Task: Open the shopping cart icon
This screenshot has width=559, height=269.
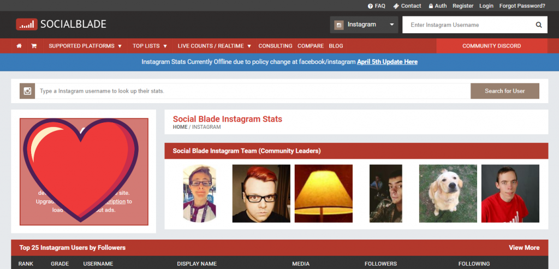Action: [x=34, y=46]
